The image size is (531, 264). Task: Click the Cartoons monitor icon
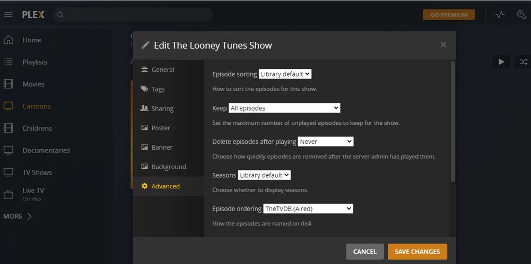click(x=8, y=106)
